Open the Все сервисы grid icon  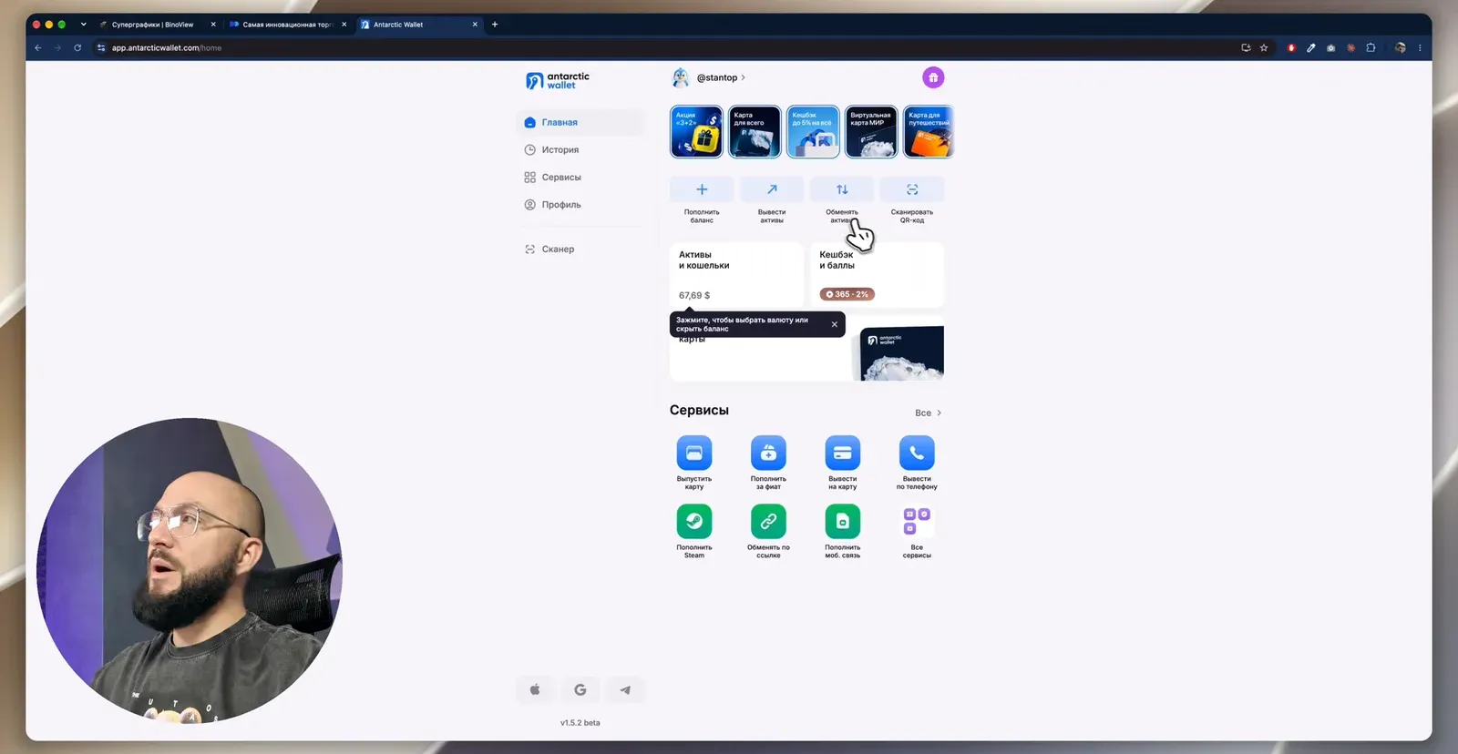click(917, 522)
